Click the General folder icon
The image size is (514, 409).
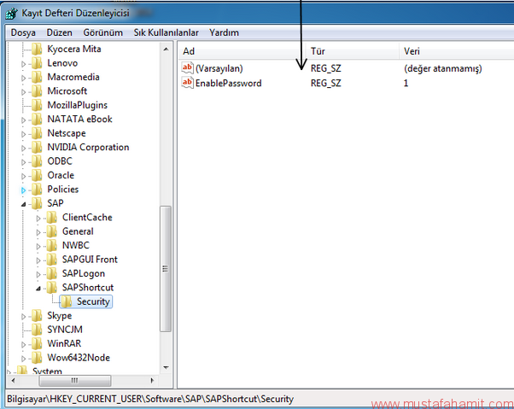pyautogui.click(x=52, y=231)
